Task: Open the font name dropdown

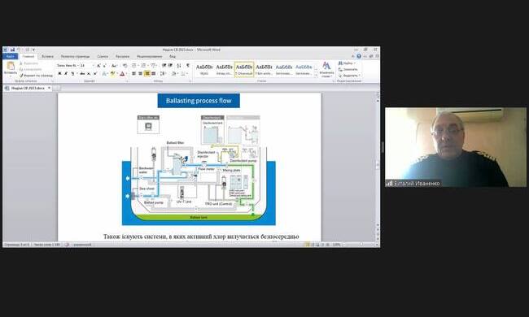Action: (x=68, y=65)
